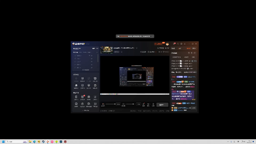Viewport: 256px width, 144px height.
Task: Select the first filter tab under chat header
Action: [x=177, y=57]
